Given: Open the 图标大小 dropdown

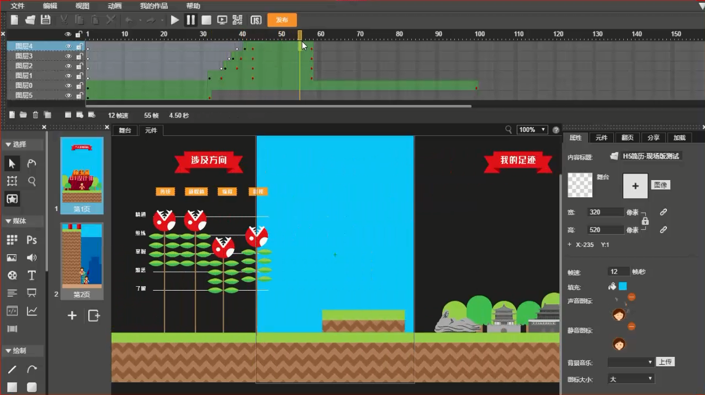Looking at the screenshot, I should (x=630, y=379).
